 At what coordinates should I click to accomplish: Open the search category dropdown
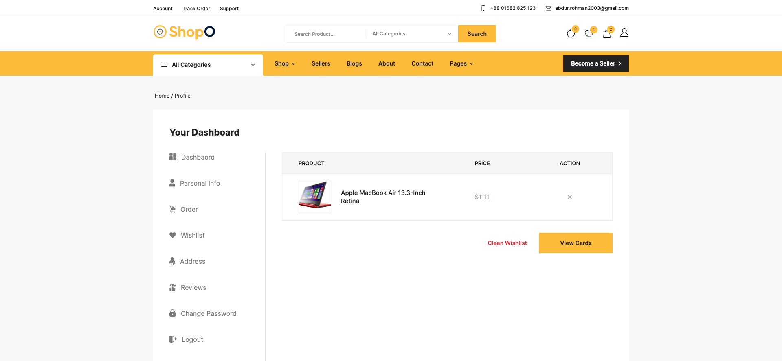(411, 34)
